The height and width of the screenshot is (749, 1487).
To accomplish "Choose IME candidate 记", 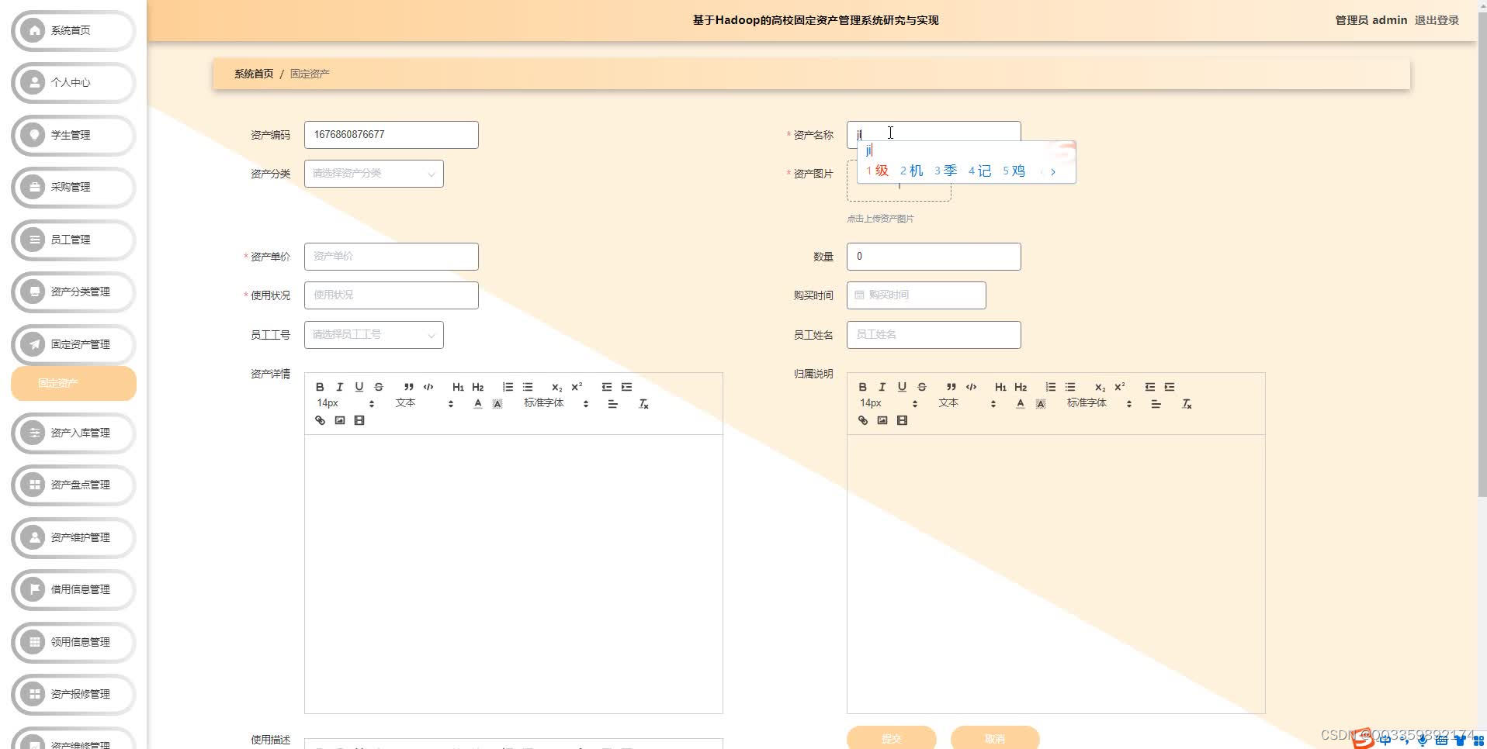I will pyautogui.click(x=980, y=171).
